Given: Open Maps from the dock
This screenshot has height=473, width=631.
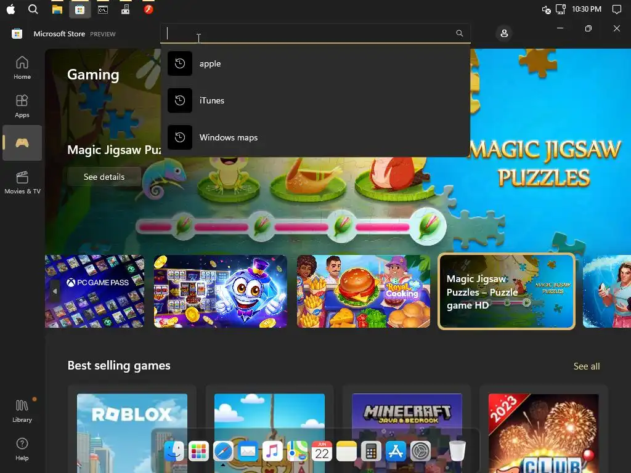Looking at the screenshot, I should pos(297,451).
